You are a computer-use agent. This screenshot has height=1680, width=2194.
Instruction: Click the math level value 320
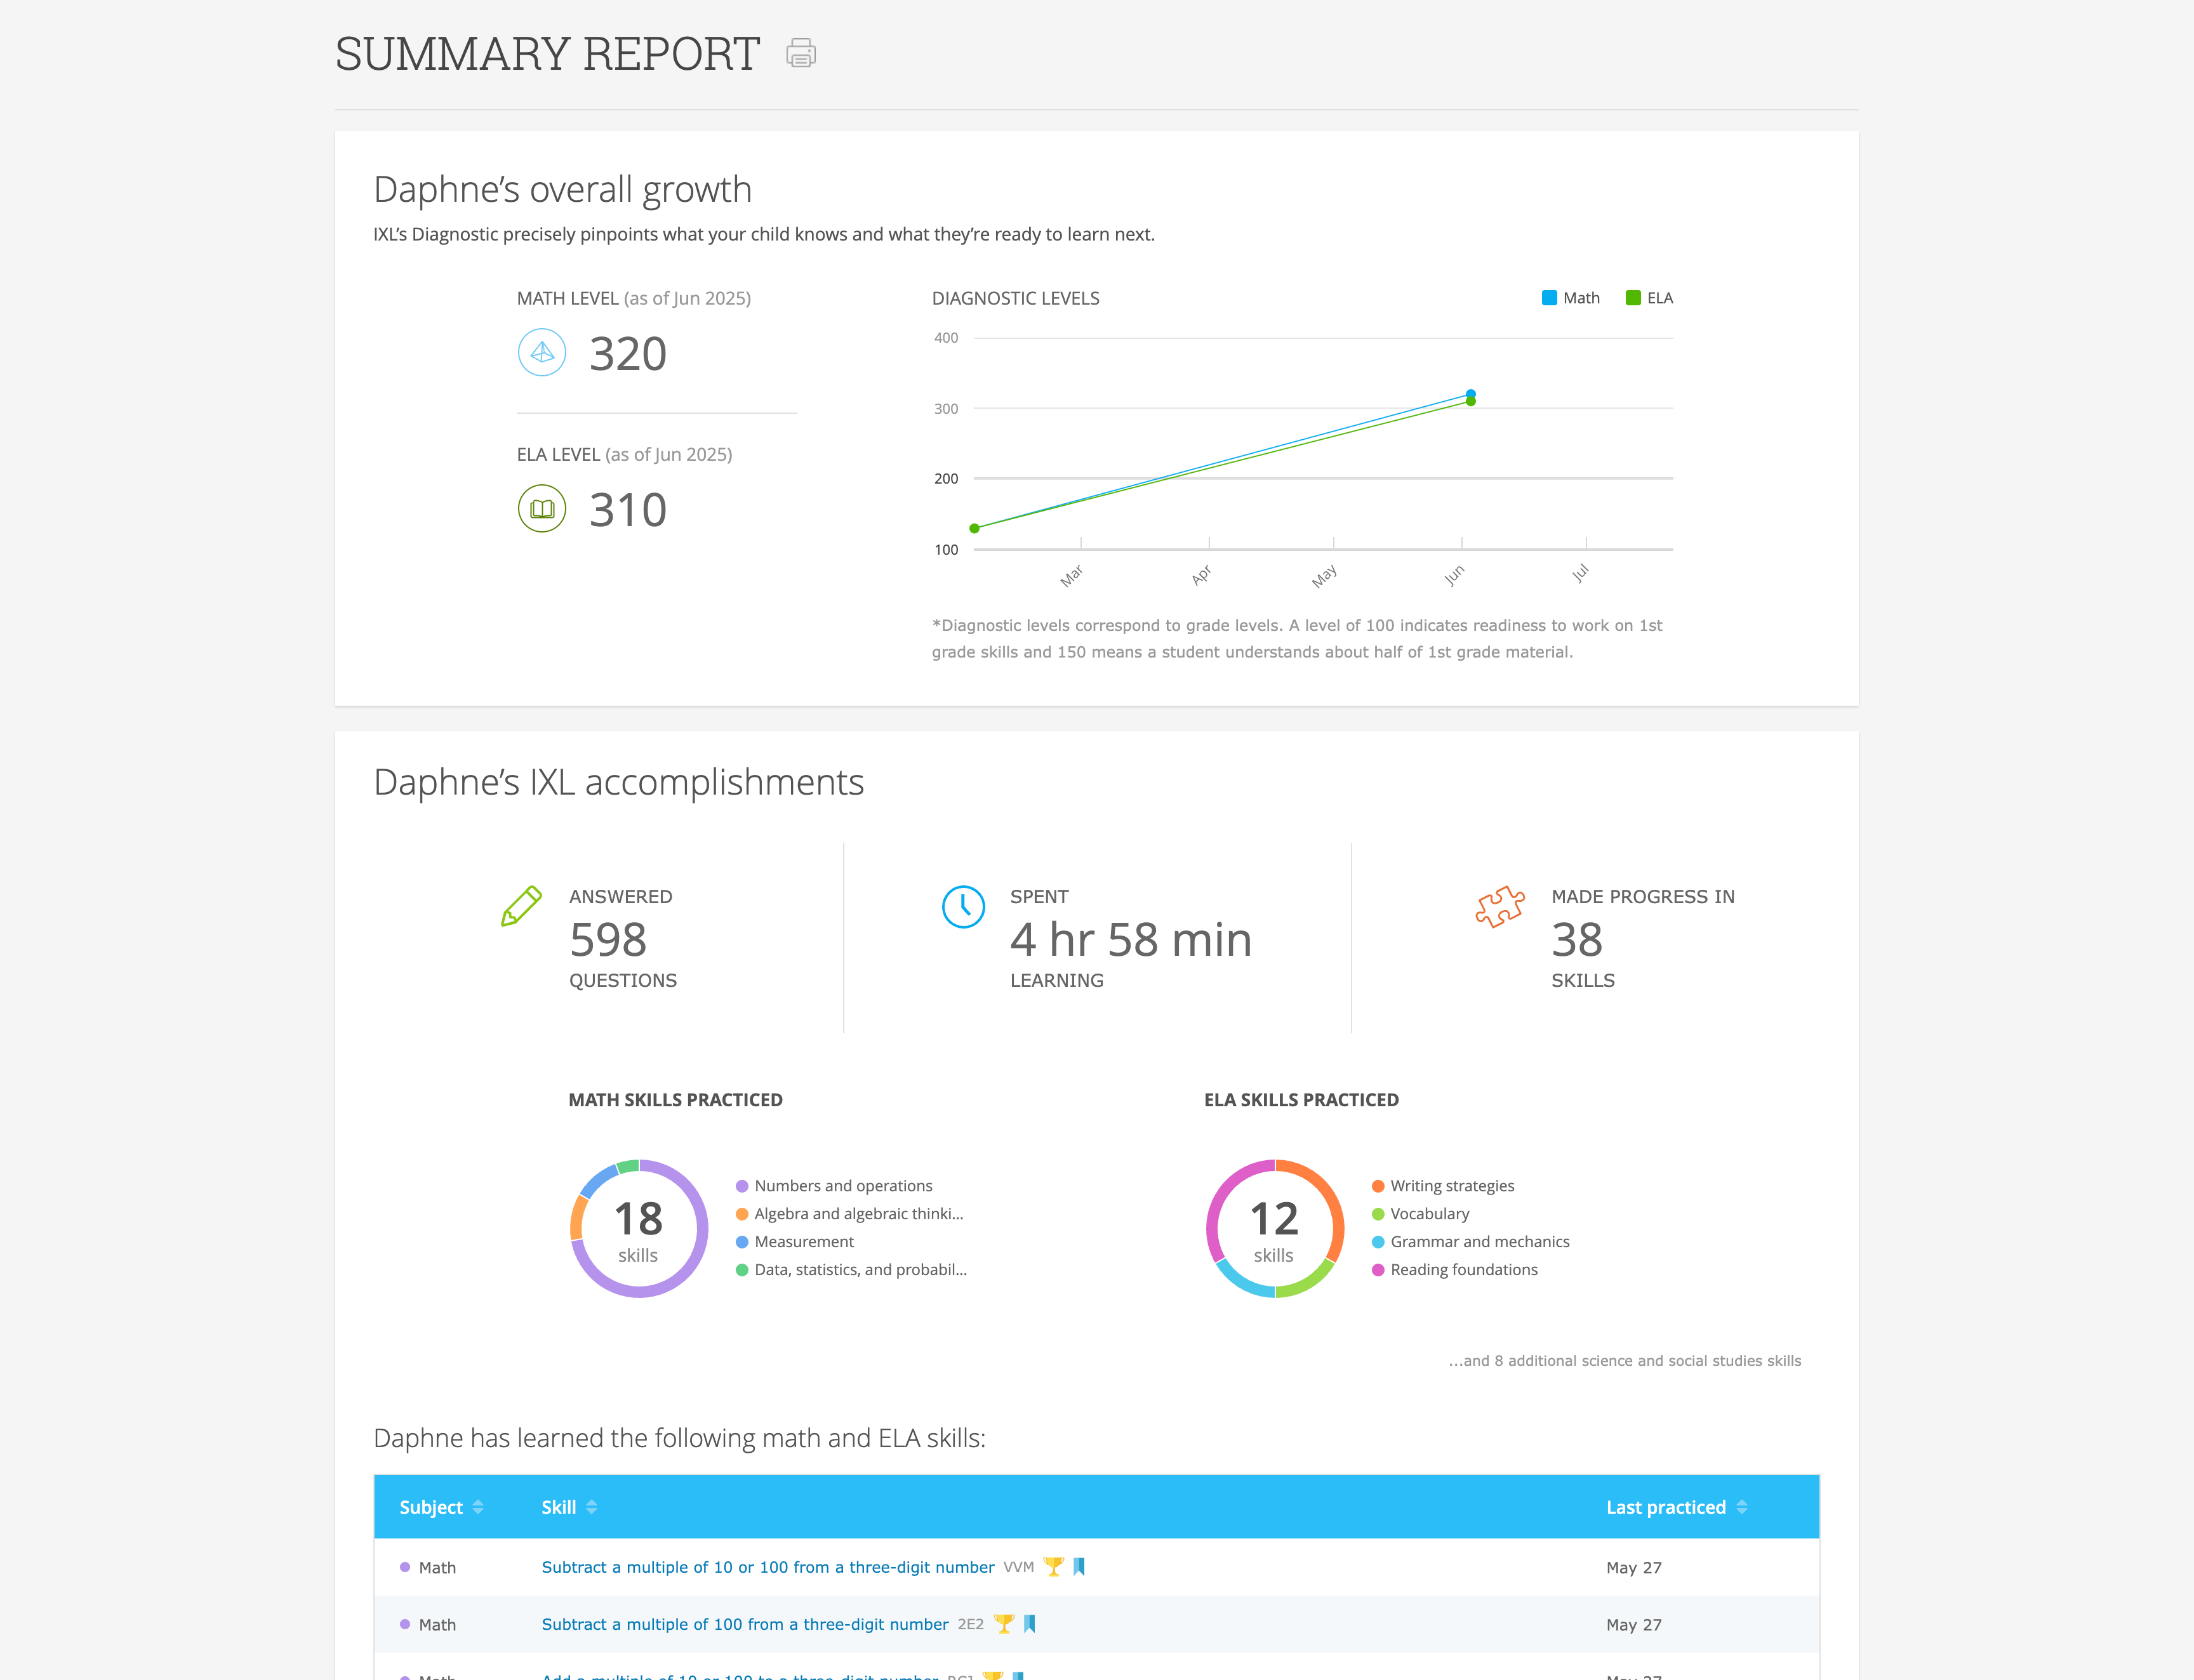coord(628,354)
